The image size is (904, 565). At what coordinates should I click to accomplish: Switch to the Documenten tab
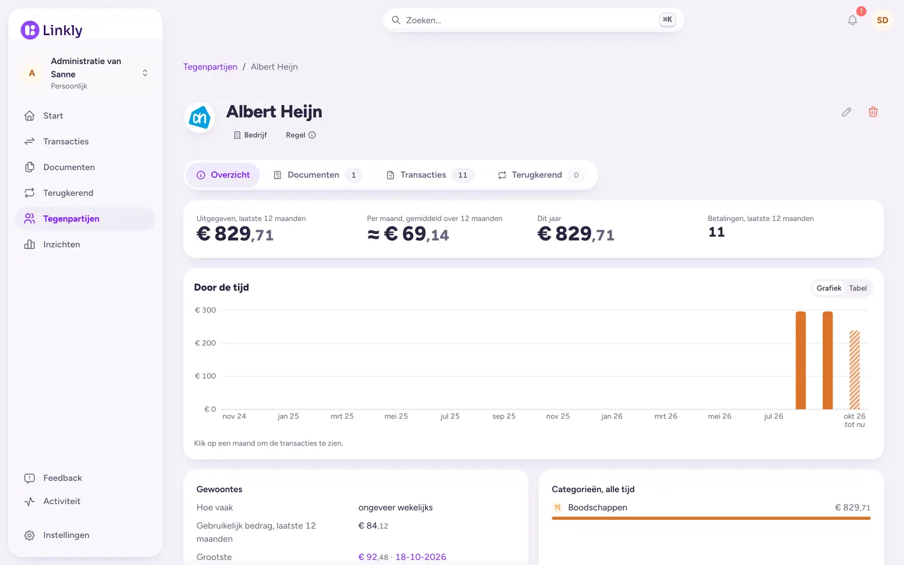click(x=318, y=175)
